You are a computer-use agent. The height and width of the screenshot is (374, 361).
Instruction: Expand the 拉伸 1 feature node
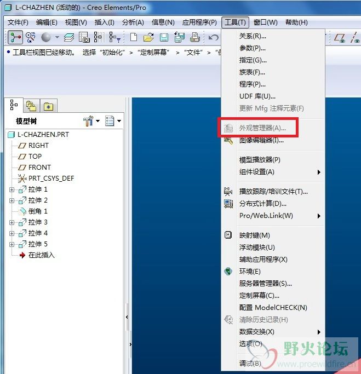click(x=12, y=189)
